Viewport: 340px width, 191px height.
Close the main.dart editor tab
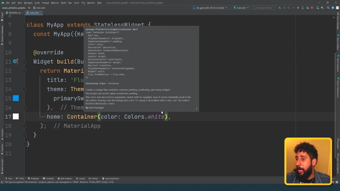point(41,13)
